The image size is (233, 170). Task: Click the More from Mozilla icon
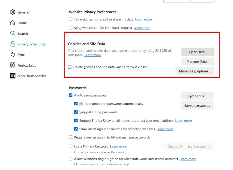click(x=13, y=76)
